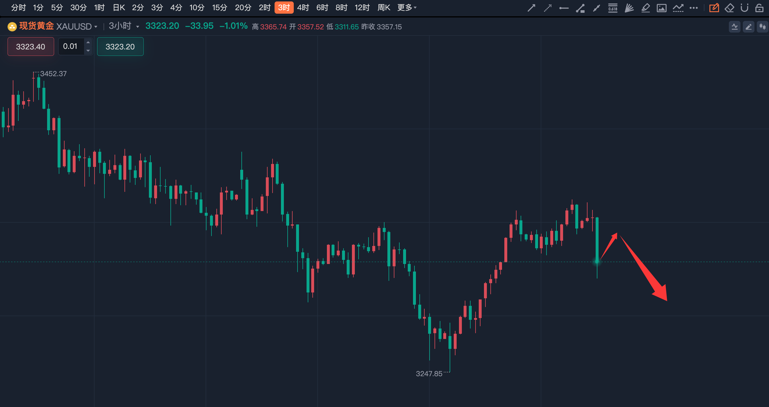The height and width of the screenshot is (407, 769).
Task: Pick the horizontal ray line tool
Action: tap(564, 8)
